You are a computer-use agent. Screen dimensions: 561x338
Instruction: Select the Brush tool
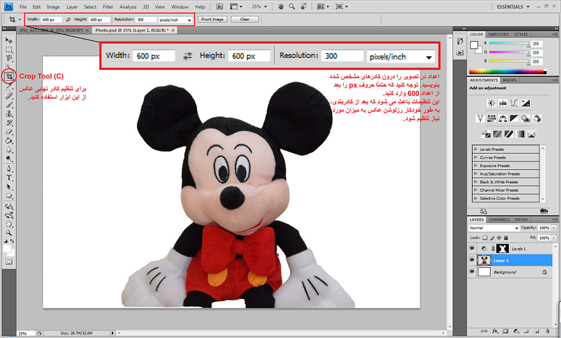(9, 105)
